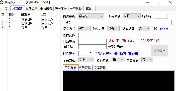Screen dimensions: 176x91
Task: Click the blue 仅单参可用 hint text
Action: (x=161, y=28)
